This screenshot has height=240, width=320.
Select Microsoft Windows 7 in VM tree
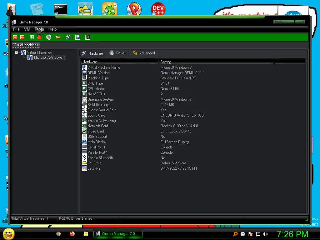(x=50, y=57)
